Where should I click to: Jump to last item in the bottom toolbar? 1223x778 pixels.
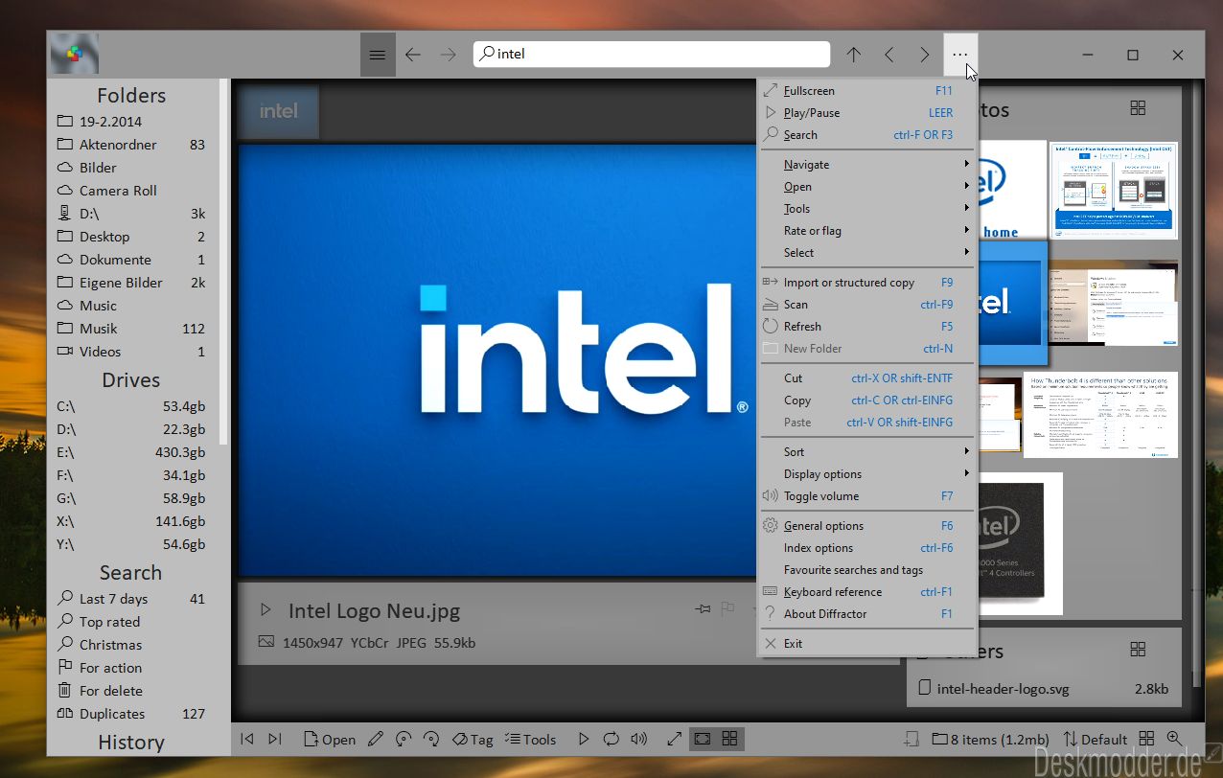275,739
